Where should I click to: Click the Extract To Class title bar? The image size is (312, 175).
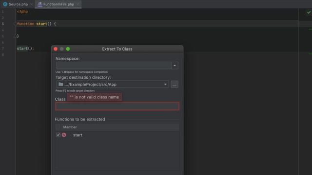pyautogui.click(x=117, y=49)
